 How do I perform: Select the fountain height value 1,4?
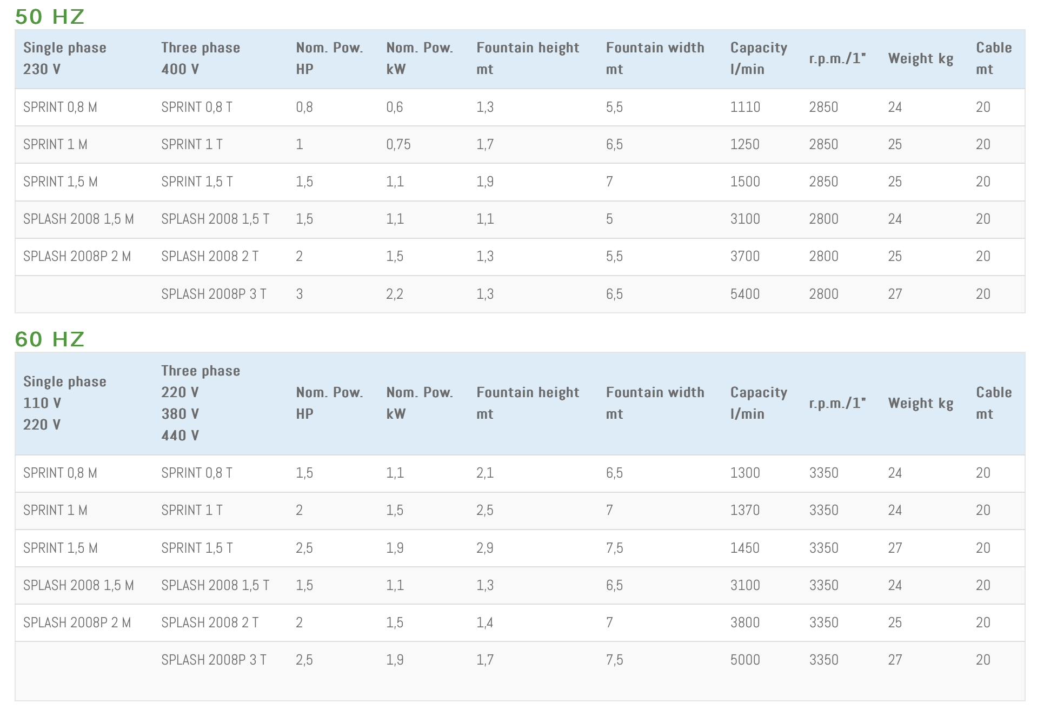tap(484, 623)
